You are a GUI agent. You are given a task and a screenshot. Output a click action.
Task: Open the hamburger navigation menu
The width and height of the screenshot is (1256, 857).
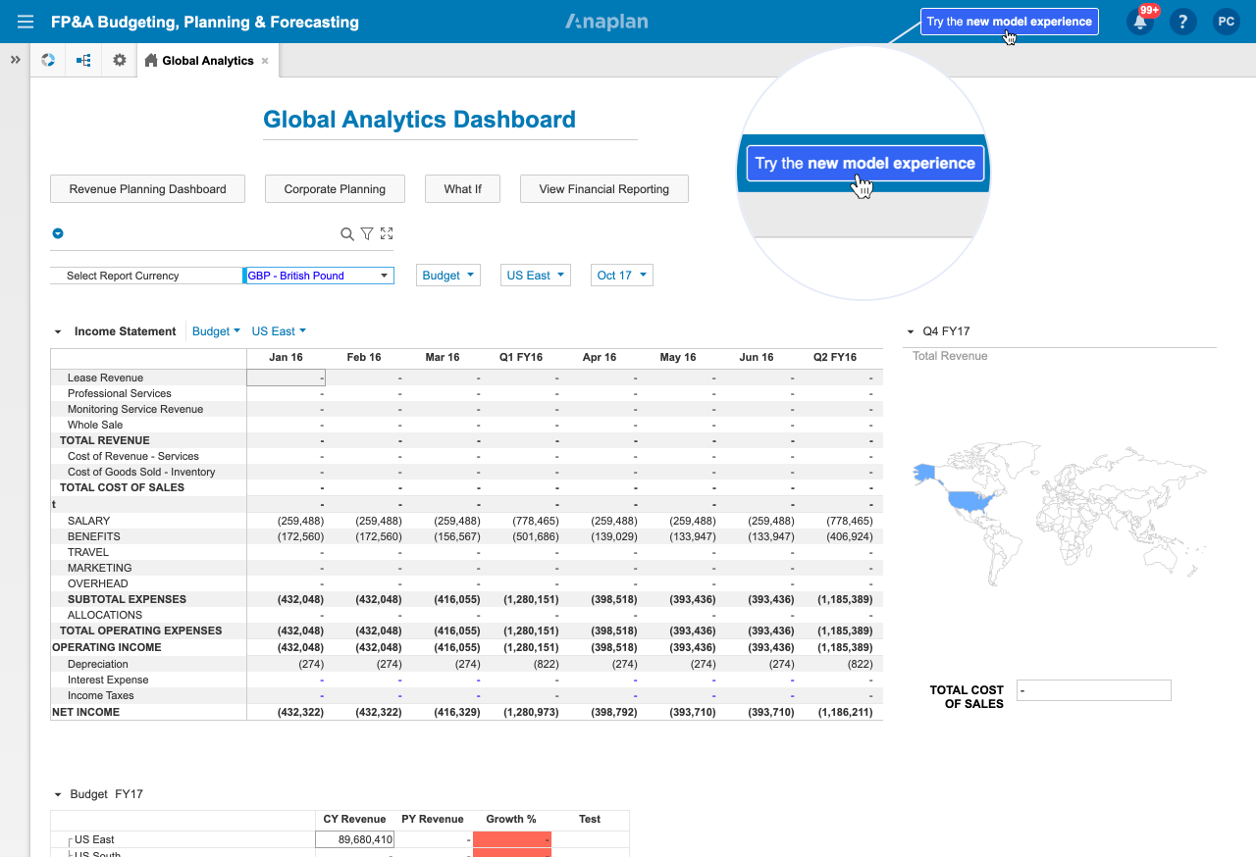coord(26,22)
